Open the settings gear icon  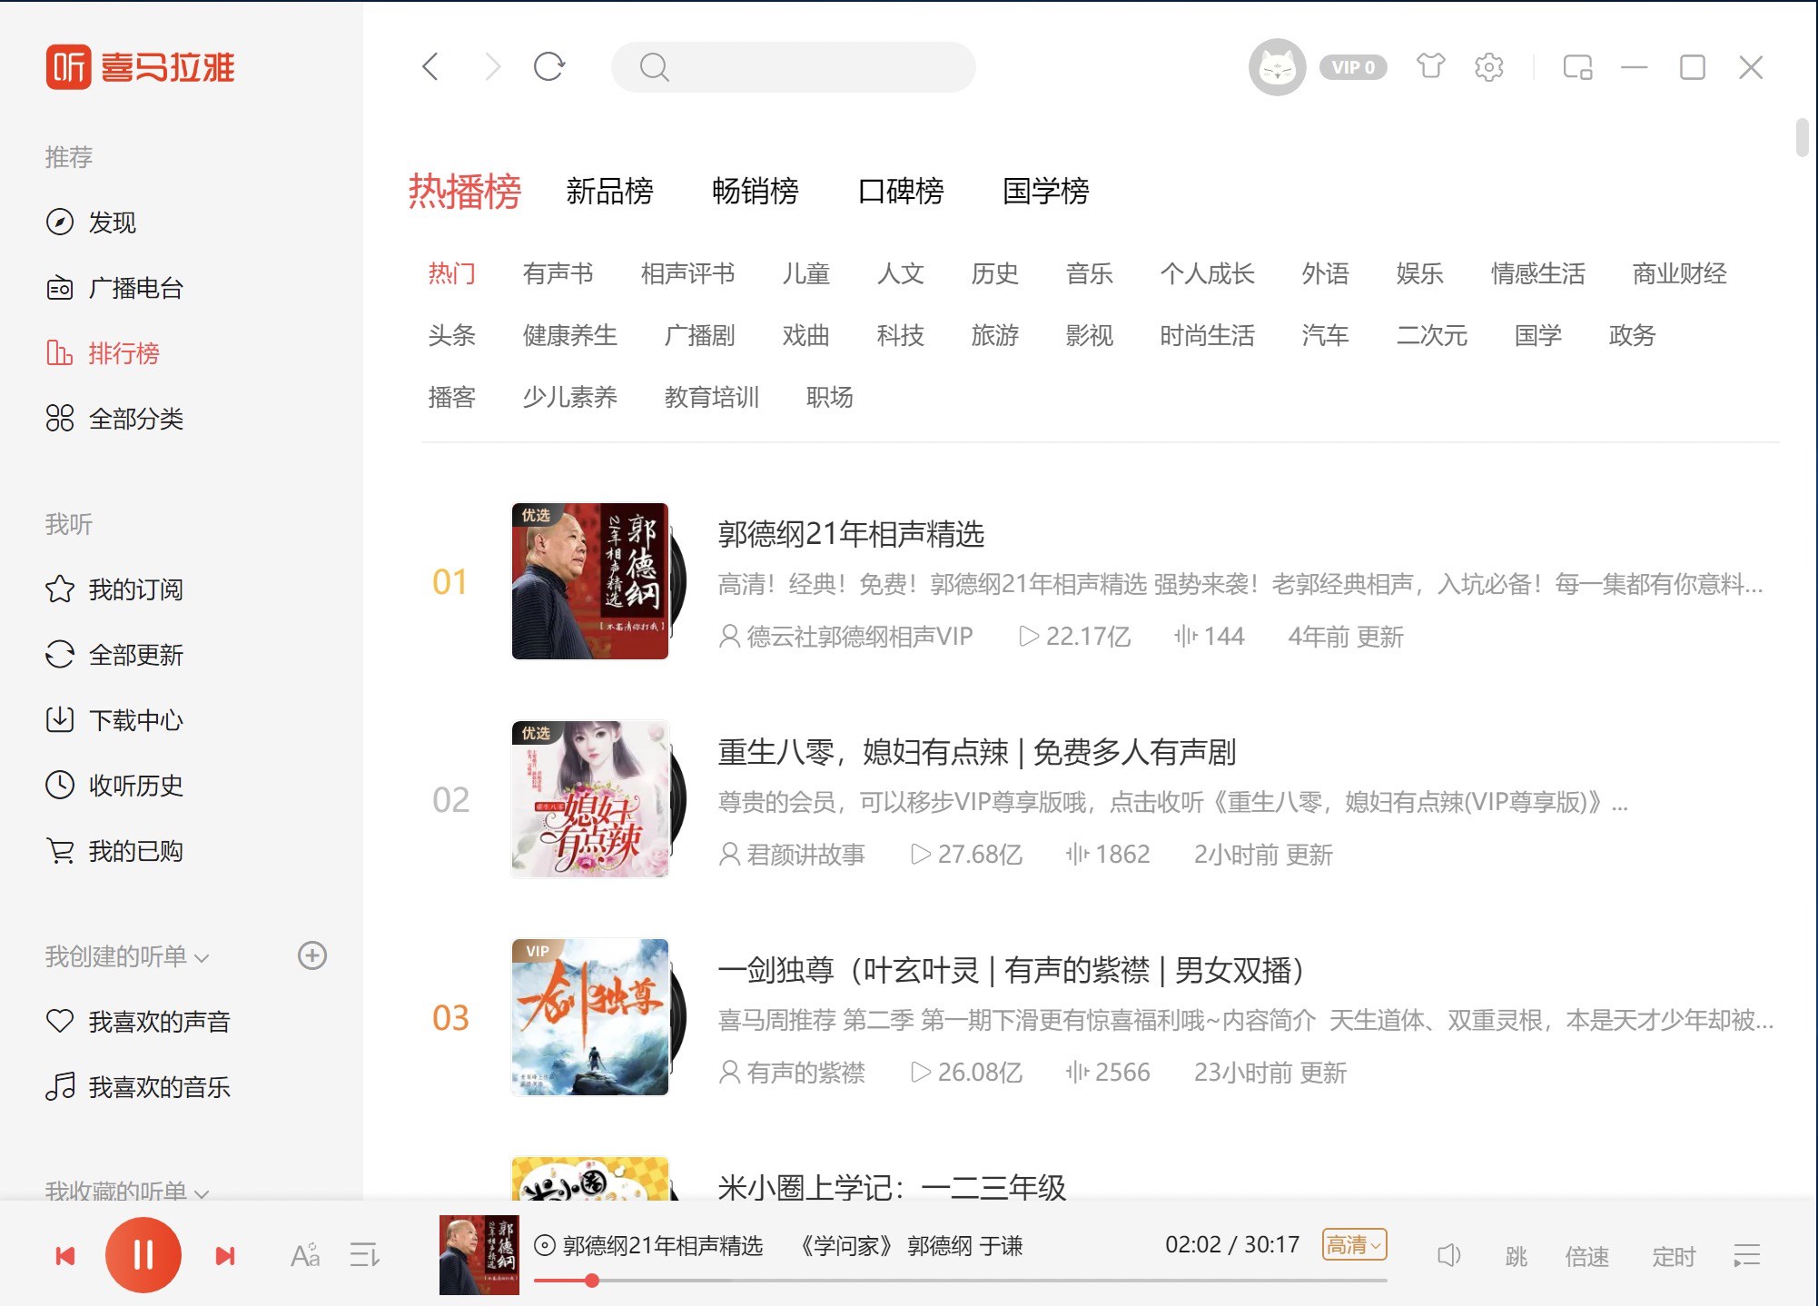(1488, 66)
